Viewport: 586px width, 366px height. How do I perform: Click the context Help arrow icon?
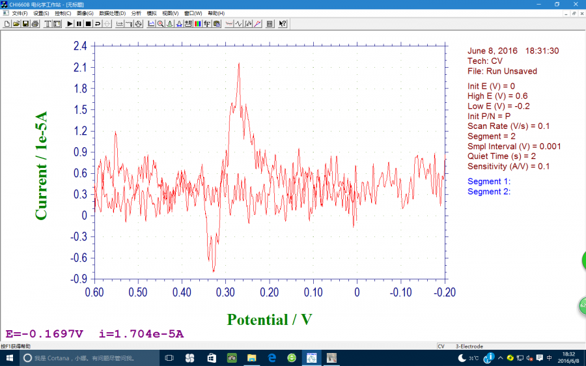tap(283, 24)
